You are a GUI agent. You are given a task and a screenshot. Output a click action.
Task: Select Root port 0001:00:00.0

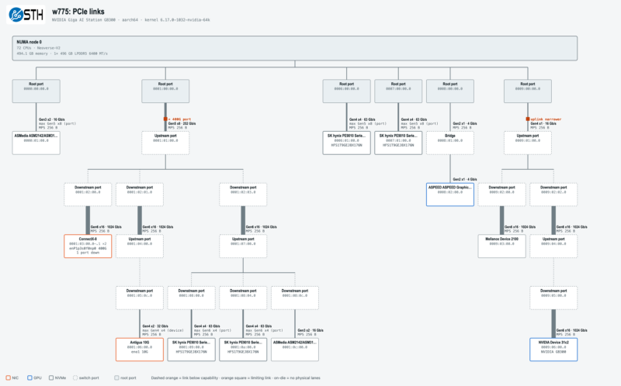pyautogui.click(x=165, y=91)
